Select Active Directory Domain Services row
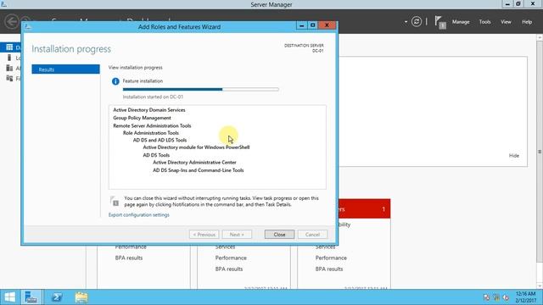This screenshot has height=305, width=543. tap(149, 110)
